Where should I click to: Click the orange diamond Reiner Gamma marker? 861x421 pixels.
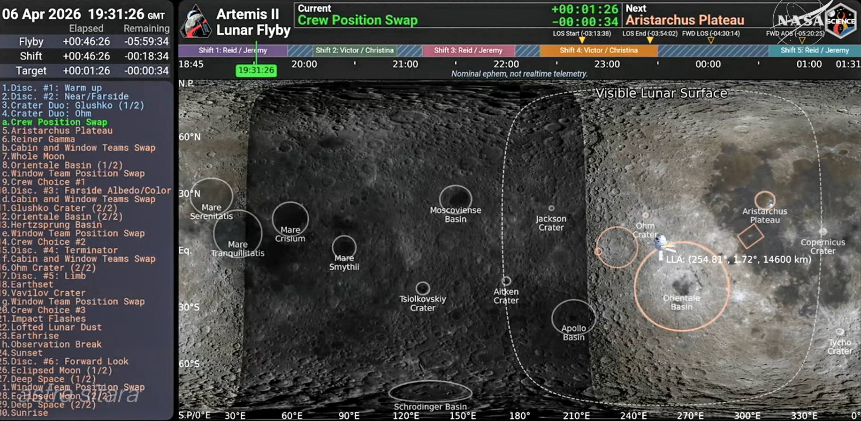pyautogui.click(x=750, y=236)
